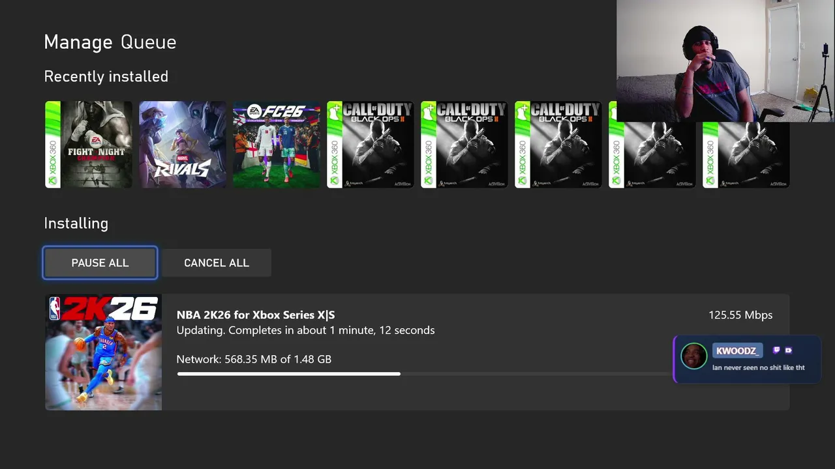This screenshot has height=469, width=835.
Task: Click the "NBA 2K26 for Xbox Series X|S" title
Action: point(256,315)
